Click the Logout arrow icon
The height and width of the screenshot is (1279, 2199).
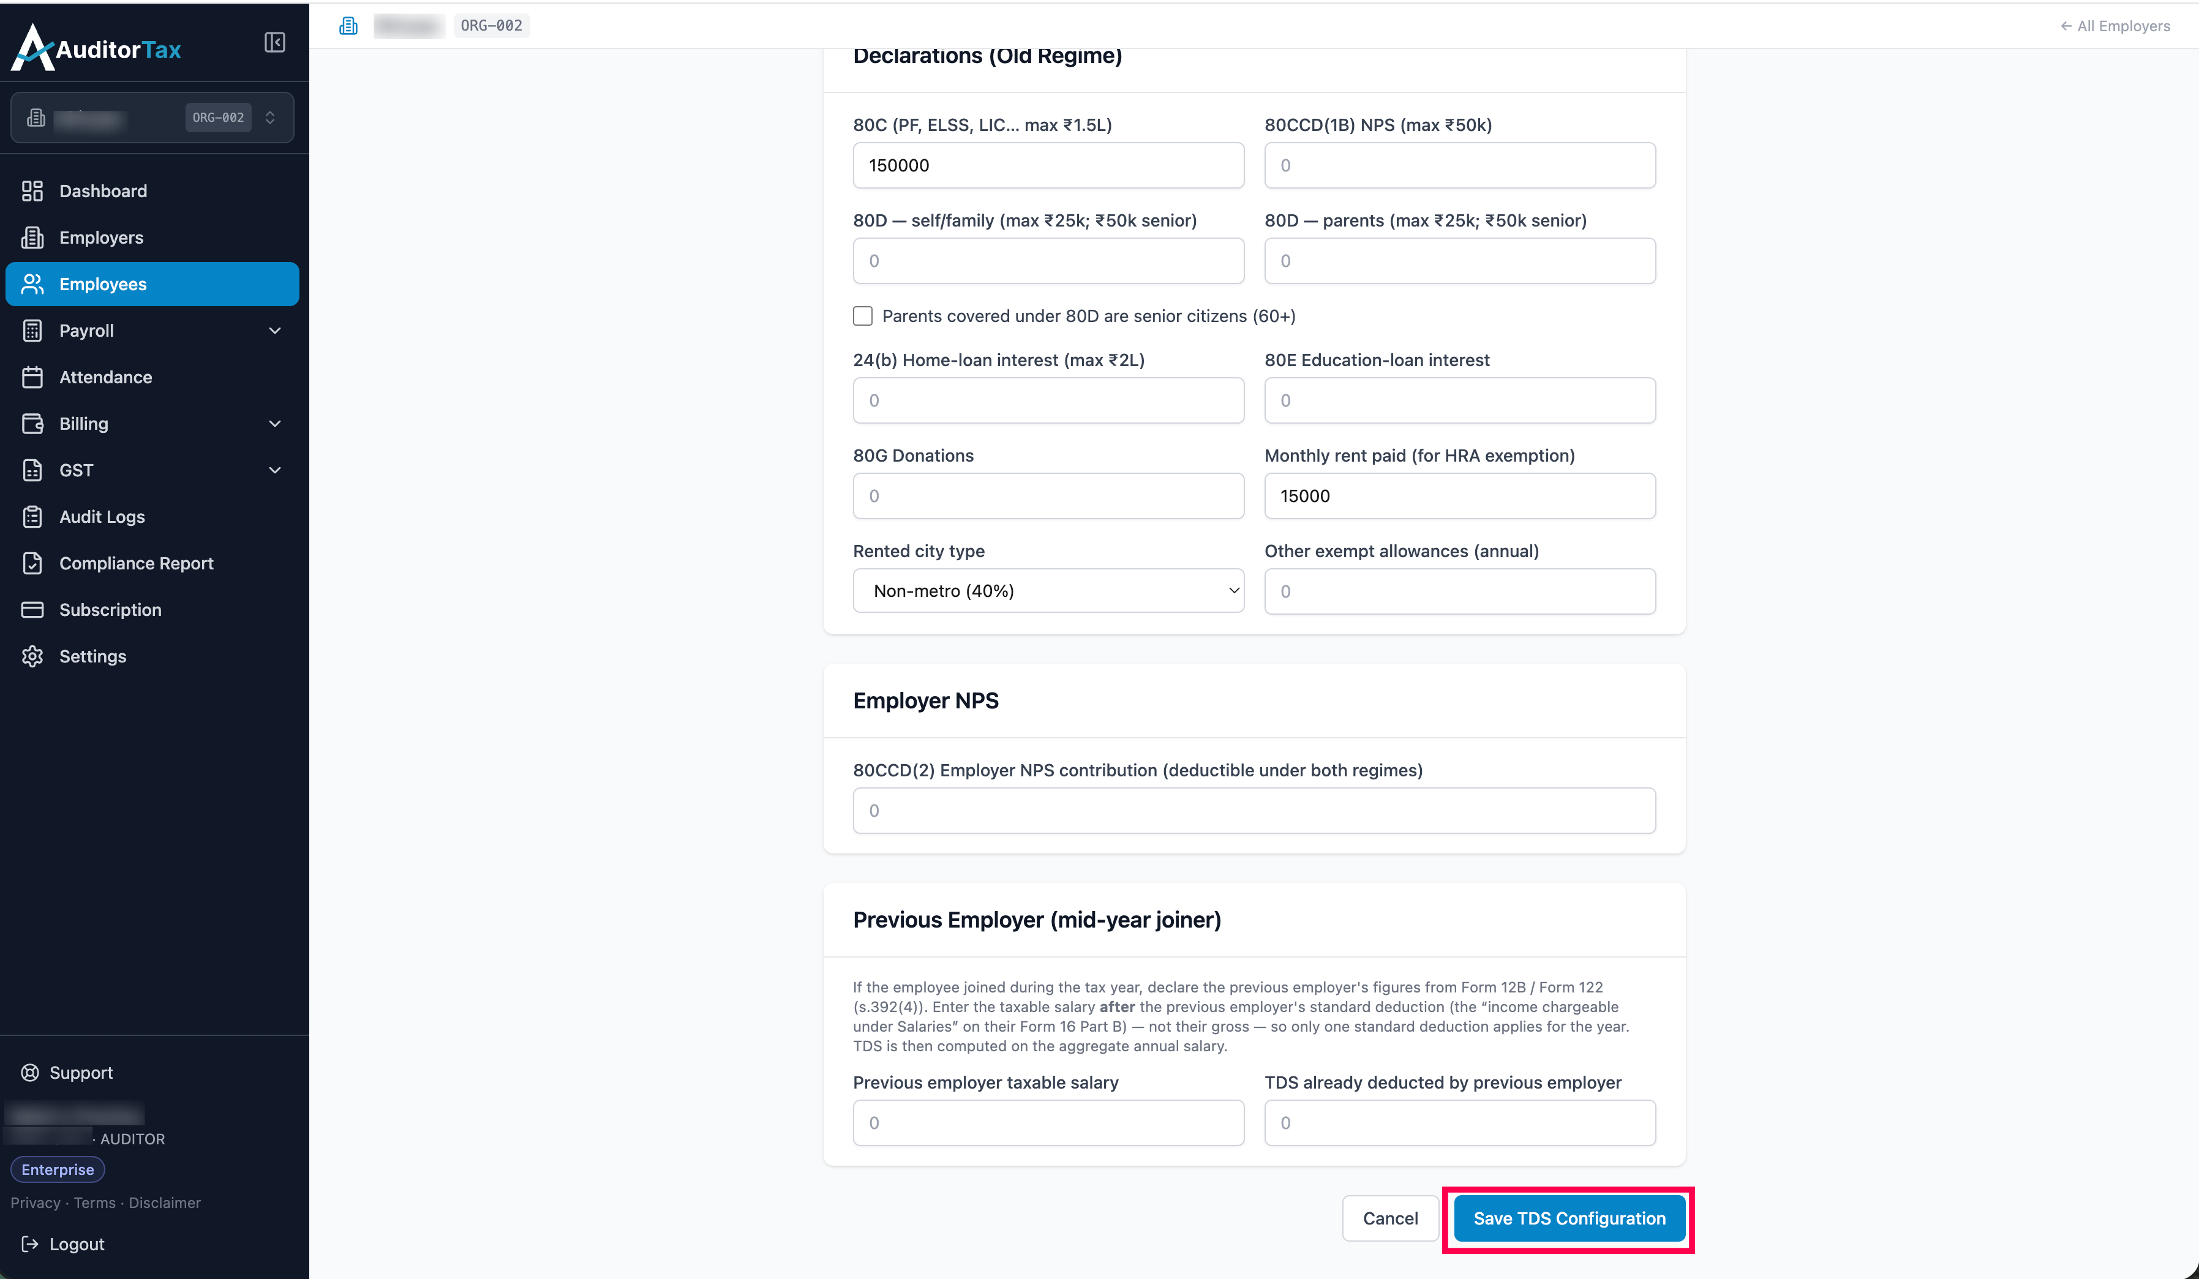point(29,1244)
